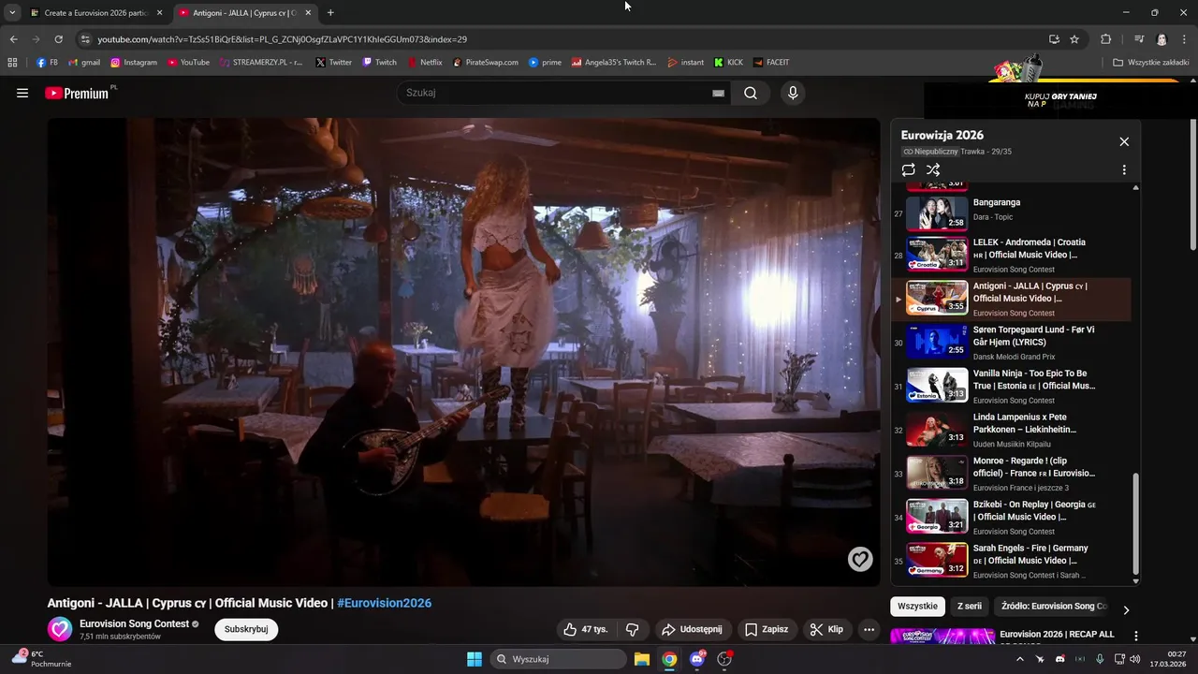
Task: Open the Netflix bookmark
Action: (x=425, y=63)
